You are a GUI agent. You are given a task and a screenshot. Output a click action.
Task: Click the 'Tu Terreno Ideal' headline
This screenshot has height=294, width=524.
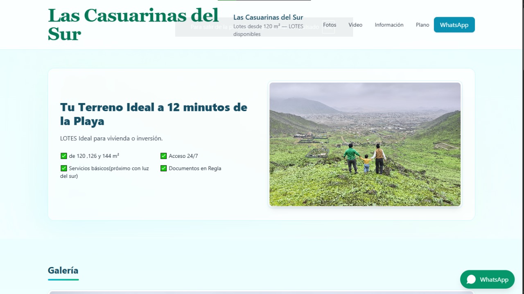(x=154, y=114)
